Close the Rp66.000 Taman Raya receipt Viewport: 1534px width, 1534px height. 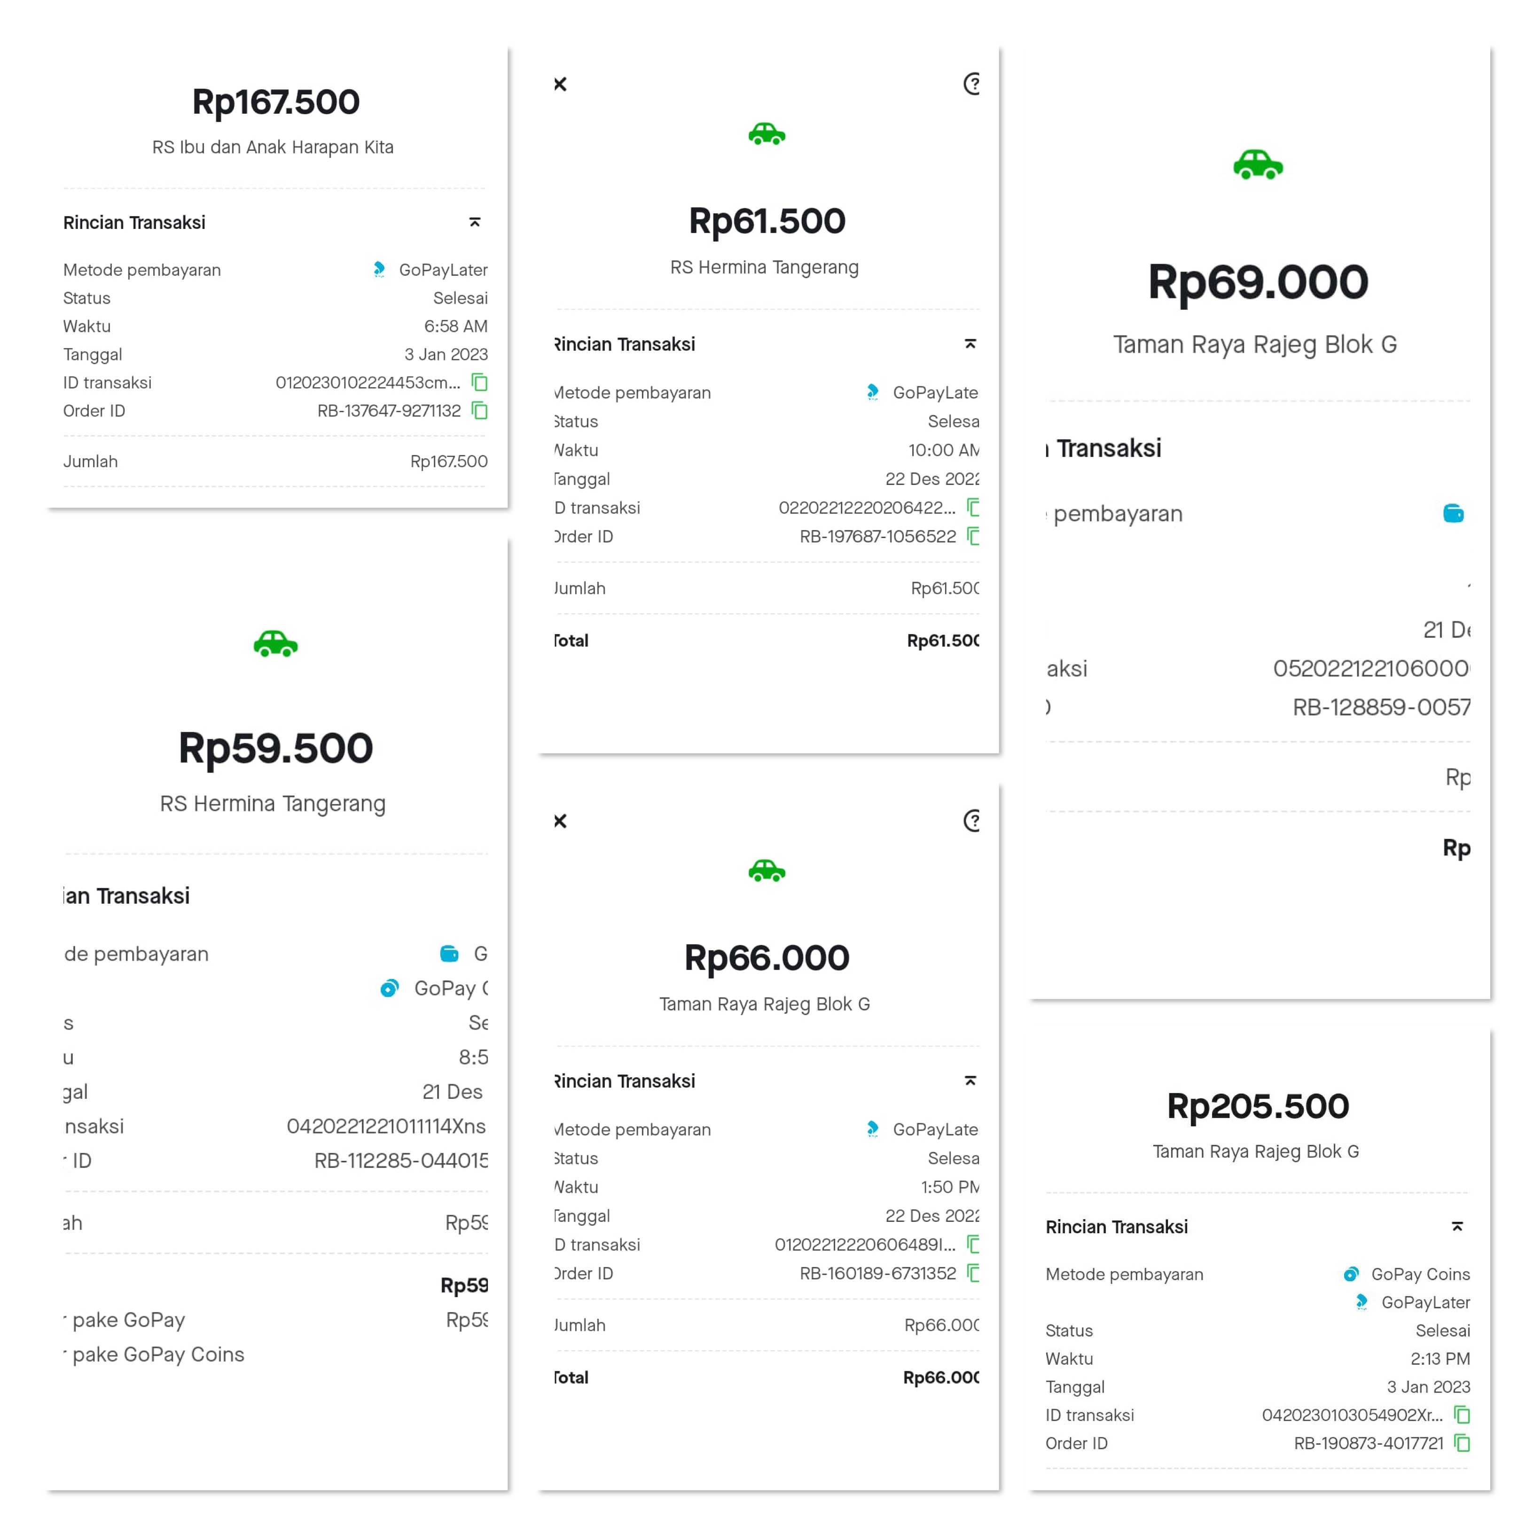point(561,820)
